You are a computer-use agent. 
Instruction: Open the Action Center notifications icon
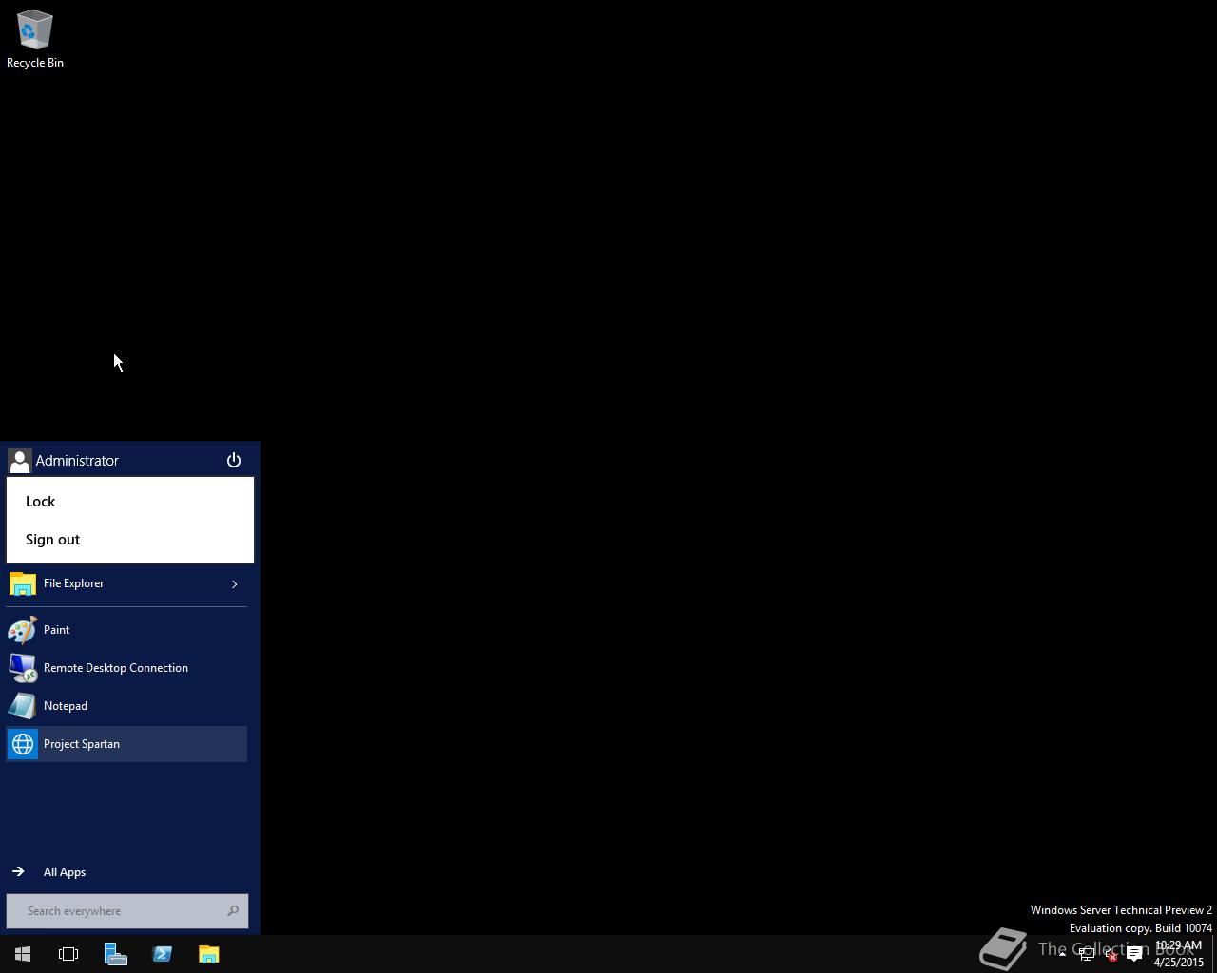pos(1134,954)
